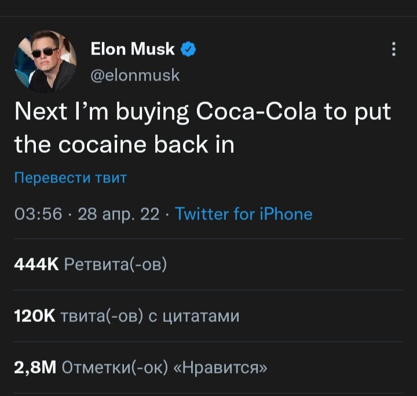Open the tweet author's profile picture
Image resolution: width=417 pixels, height=396 pixels.
[x=45, y=63]
